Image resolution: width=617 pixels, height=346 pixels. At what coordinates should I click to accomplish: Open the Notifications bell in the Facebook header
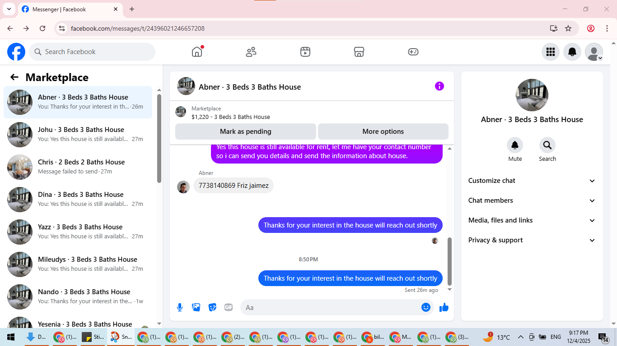point(572,52)
